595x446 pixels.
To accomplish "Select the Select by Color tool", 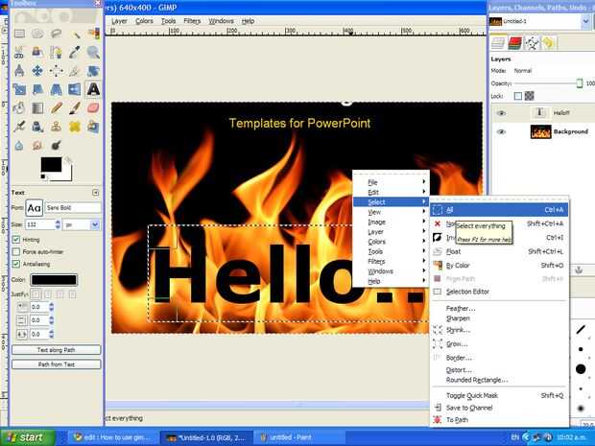I will click(93, 34).
